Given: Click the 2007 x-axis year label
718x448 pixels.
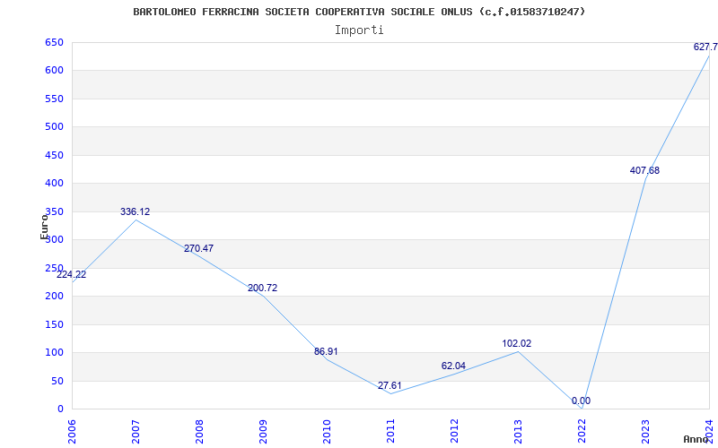Looking at the screenshot, I should (x=136, y=432).
